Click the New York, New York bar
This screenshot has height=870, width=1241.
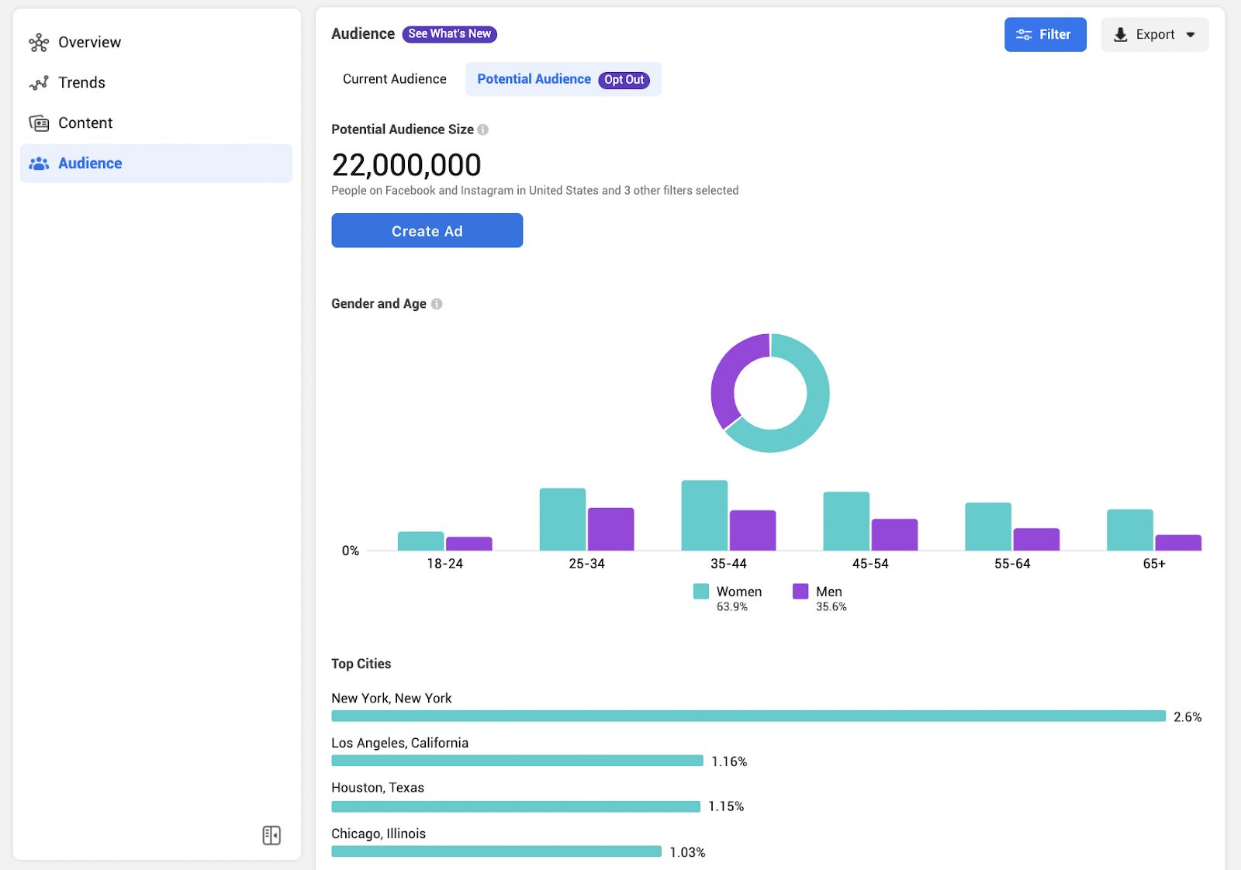pos(748,716)
